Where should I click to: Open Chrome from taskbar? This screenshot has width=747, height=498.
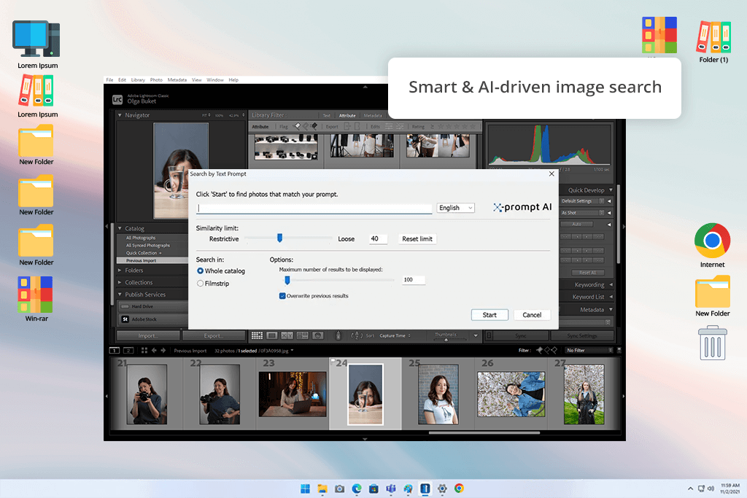[460, 489]
